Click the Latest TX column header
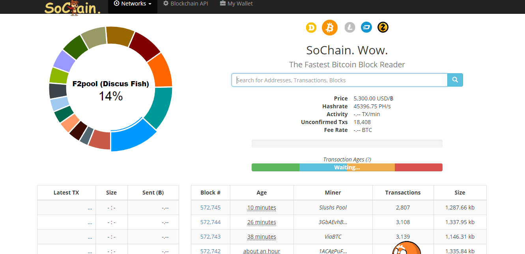The width and height of the screenshot is (525, 254). (66, 193)
